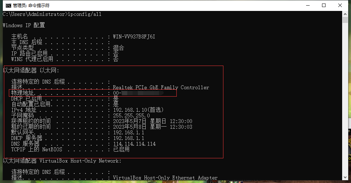Click the Realtek PCIe GbE Family Controller text
Screen dimensions: 351x183
click(x=161, y=87)
